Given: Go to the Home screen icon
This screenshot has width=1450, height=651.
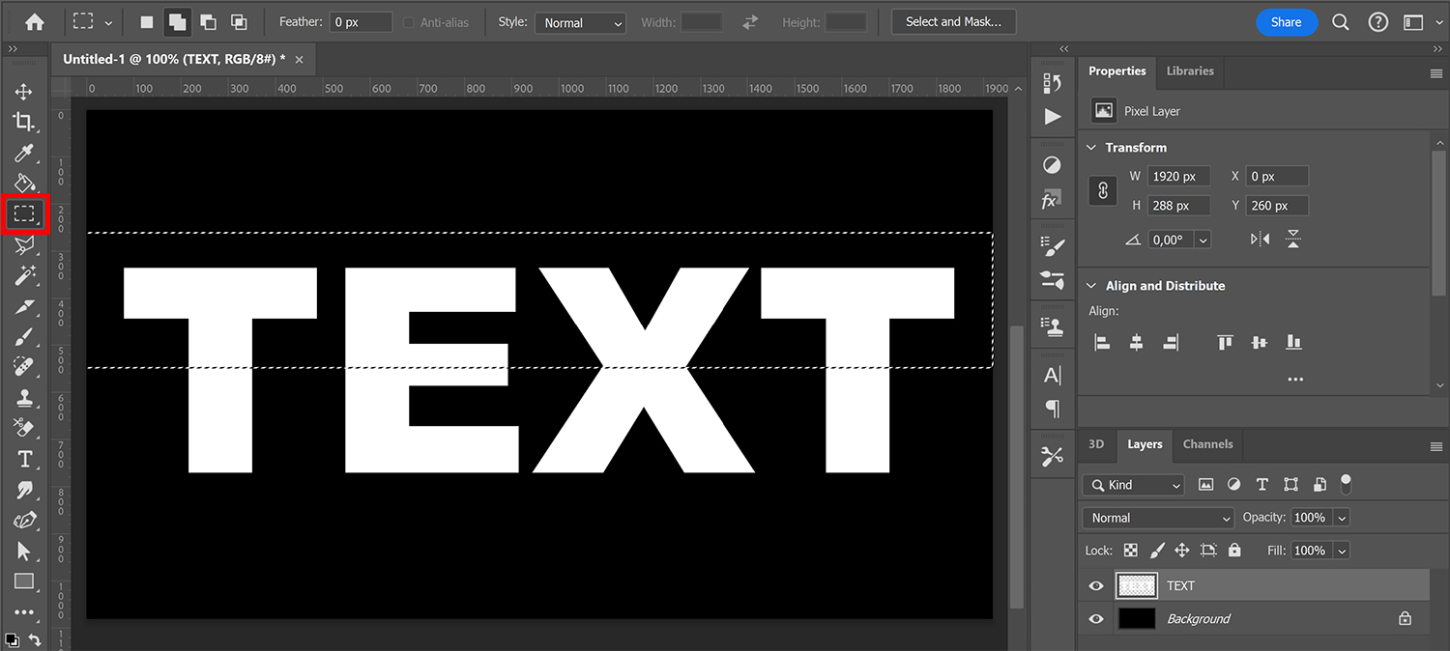Looking at the screenshot, I should (35, 21).
